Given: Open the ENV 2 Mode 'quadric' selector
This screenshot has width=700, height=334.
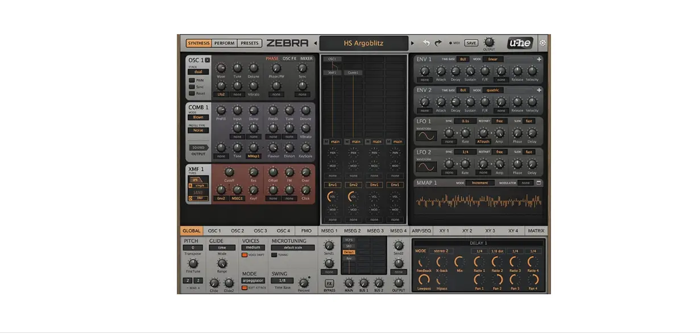Looking at the screenshot, I should (492, 90).
